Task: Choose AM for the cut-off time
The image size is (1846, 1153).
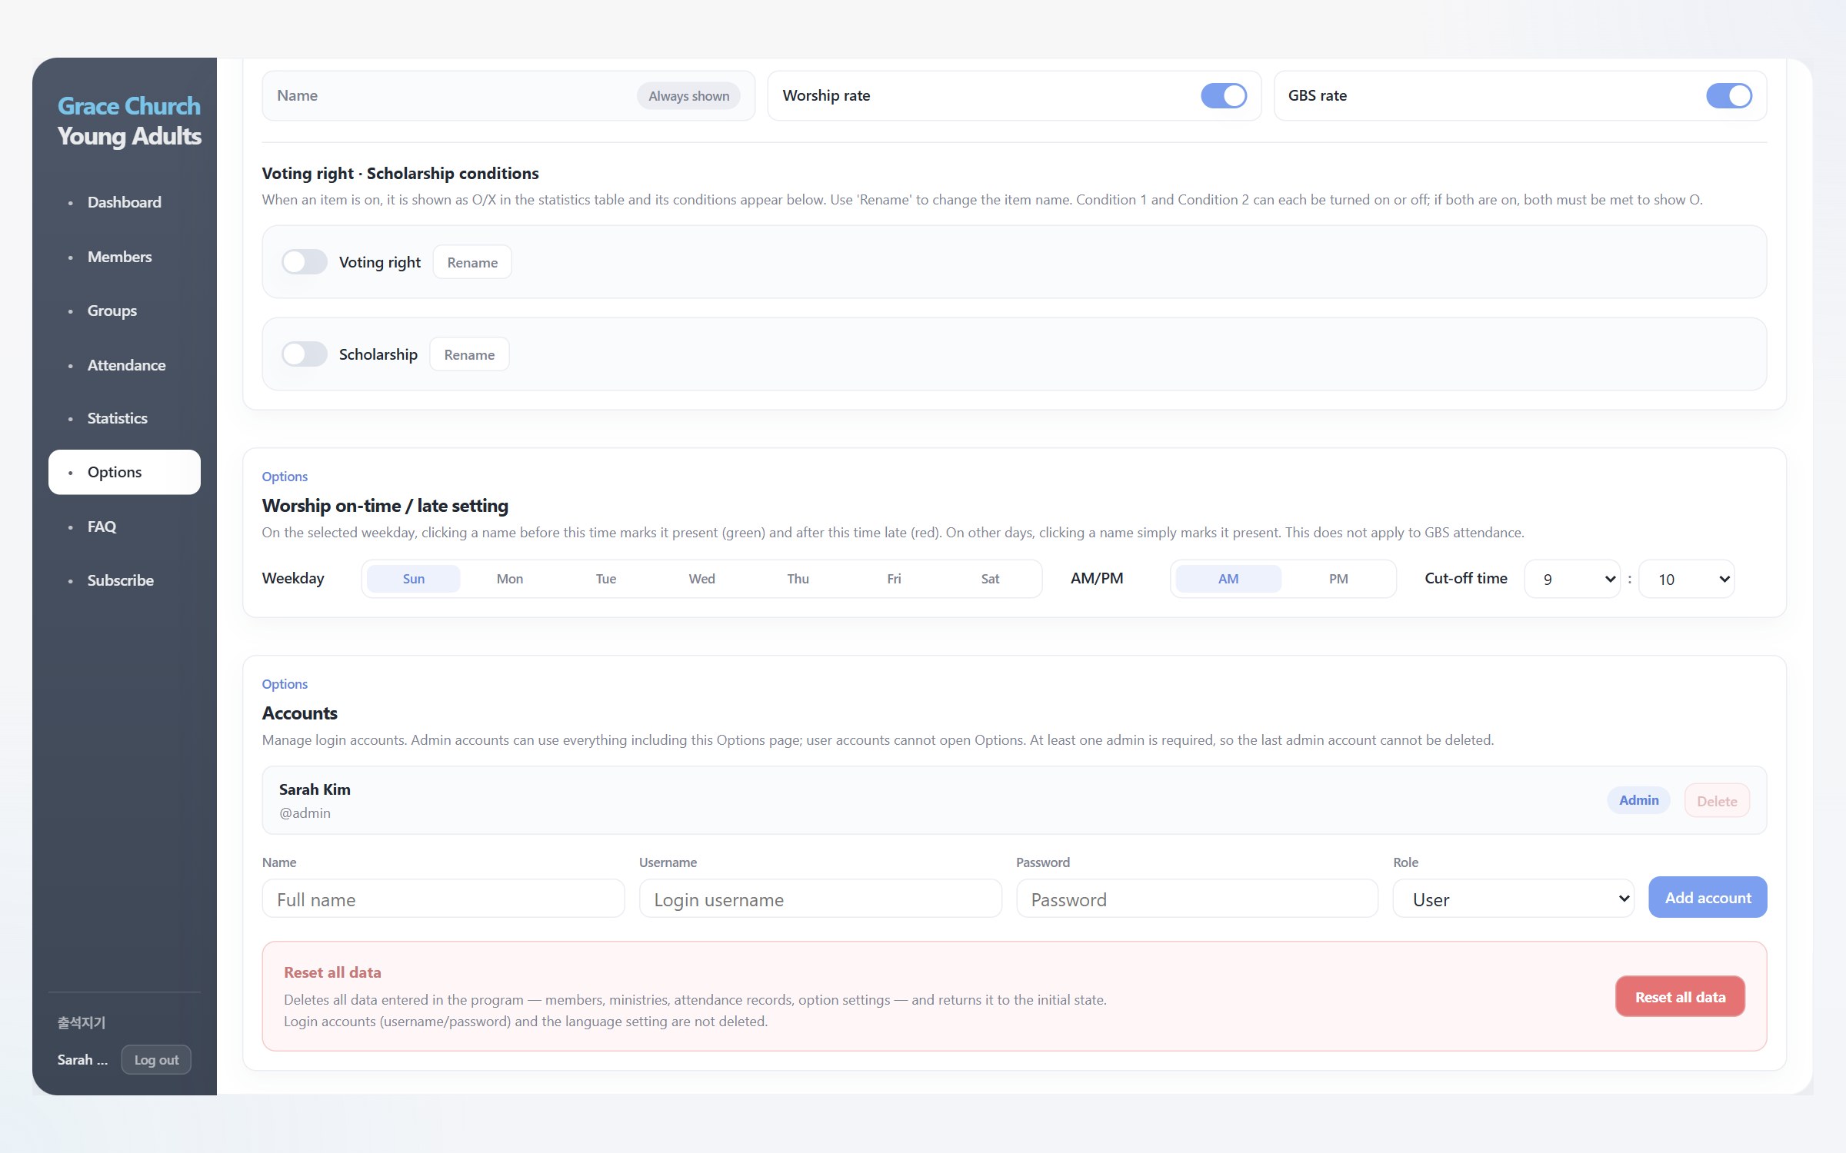Action: (1228, 579)
